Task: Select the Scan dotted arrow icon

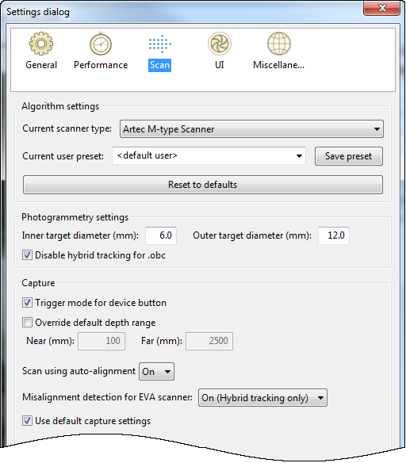Action: pyautogui.click(x=159, y=44)
